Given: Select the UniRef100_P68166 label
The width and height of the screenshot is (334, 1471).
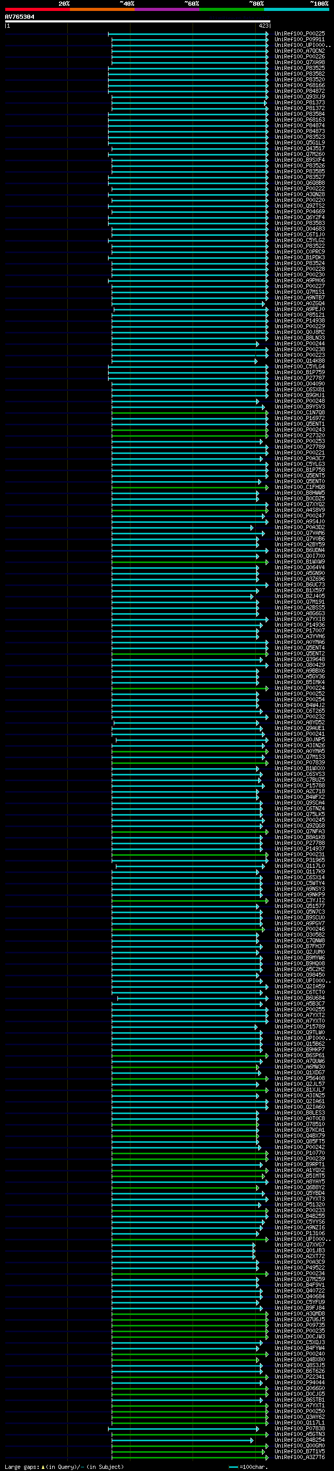Looking at the screenshot, I should [x=300, y=85].
